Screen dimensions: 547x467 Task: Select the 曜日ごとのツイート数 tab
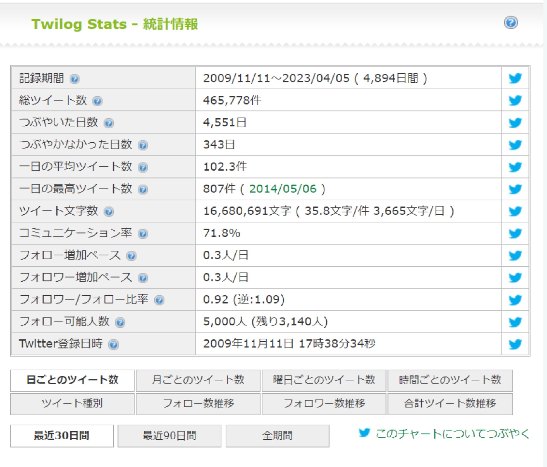click(x=324, y=380)
